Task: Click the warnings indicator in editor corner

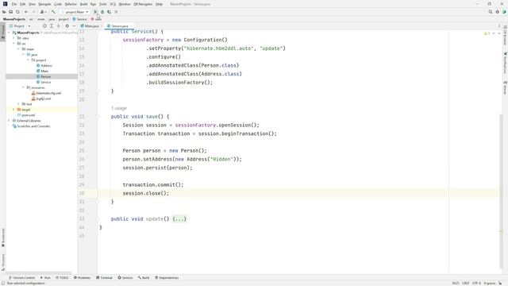Action: point(487,33)
